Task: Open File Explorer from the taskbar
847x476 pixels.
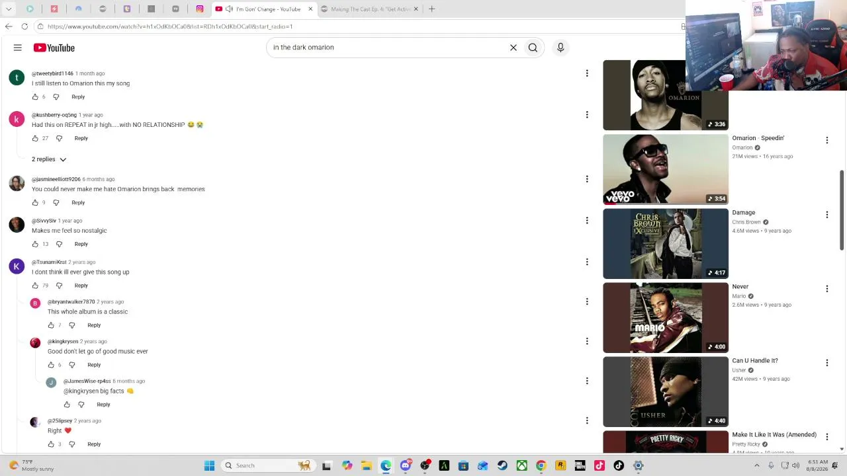Action: tap(367, 465)
